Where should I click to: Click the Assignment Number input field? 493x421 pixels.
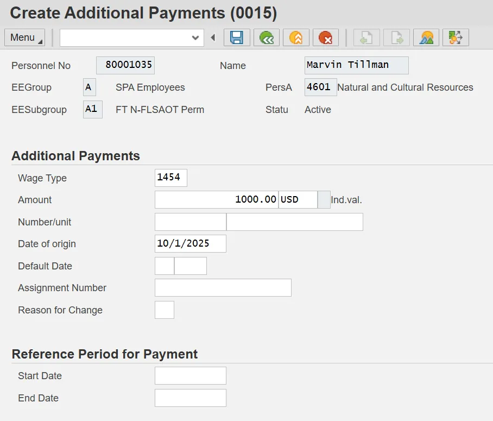pos(223,288)
